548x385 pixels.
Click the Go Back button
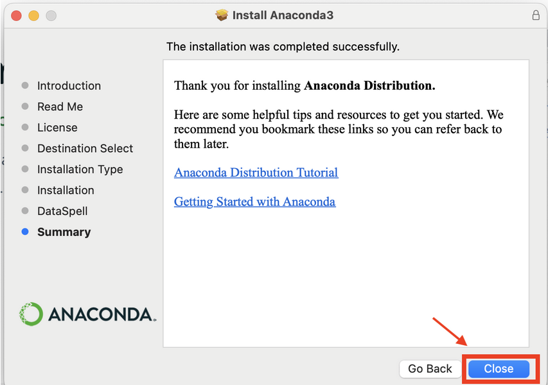tap(430, 368)
